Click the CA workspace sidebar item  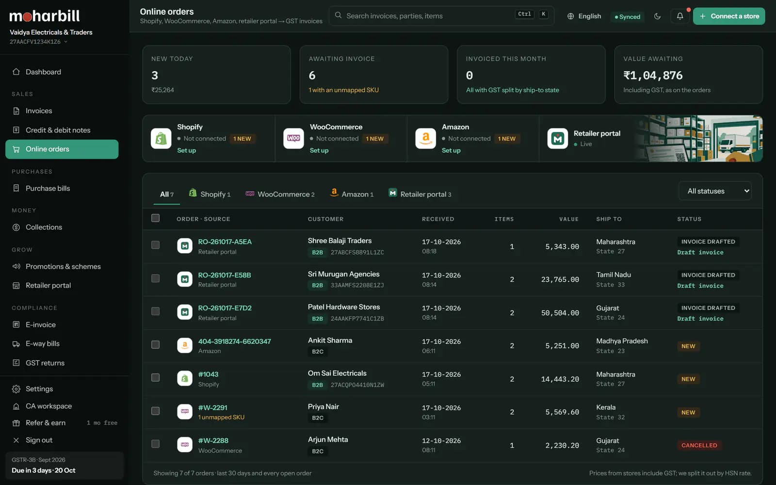tap(62, 406)
